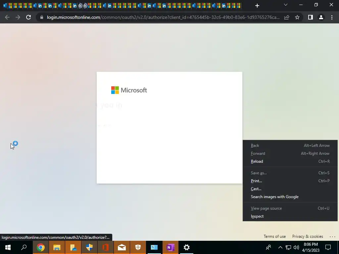Expand the tab search chevron
The width and height of the screenshot is (339, 254).
click(x=286, y=5)
